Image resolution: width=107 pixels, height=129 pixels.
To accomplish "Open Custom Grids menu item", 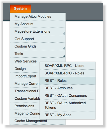I will click(38, 46).
